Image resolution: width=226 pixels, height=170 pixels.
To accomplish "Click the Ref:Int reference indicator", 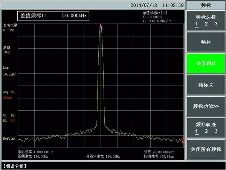I will point(9,139).
